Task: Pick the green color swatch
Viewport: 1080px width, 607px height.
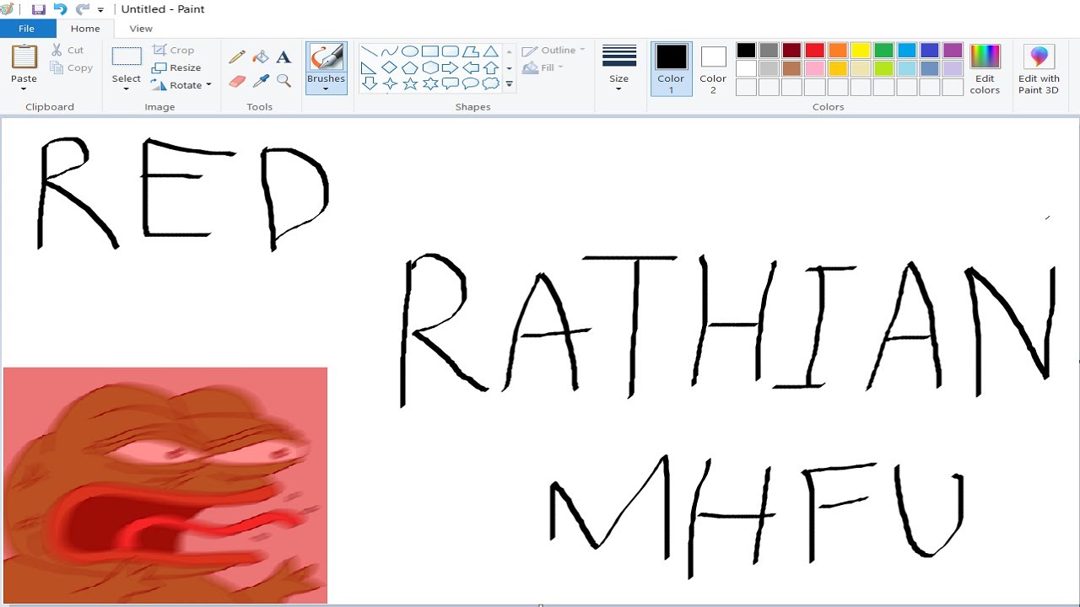Action: click(x=883, y=51)
